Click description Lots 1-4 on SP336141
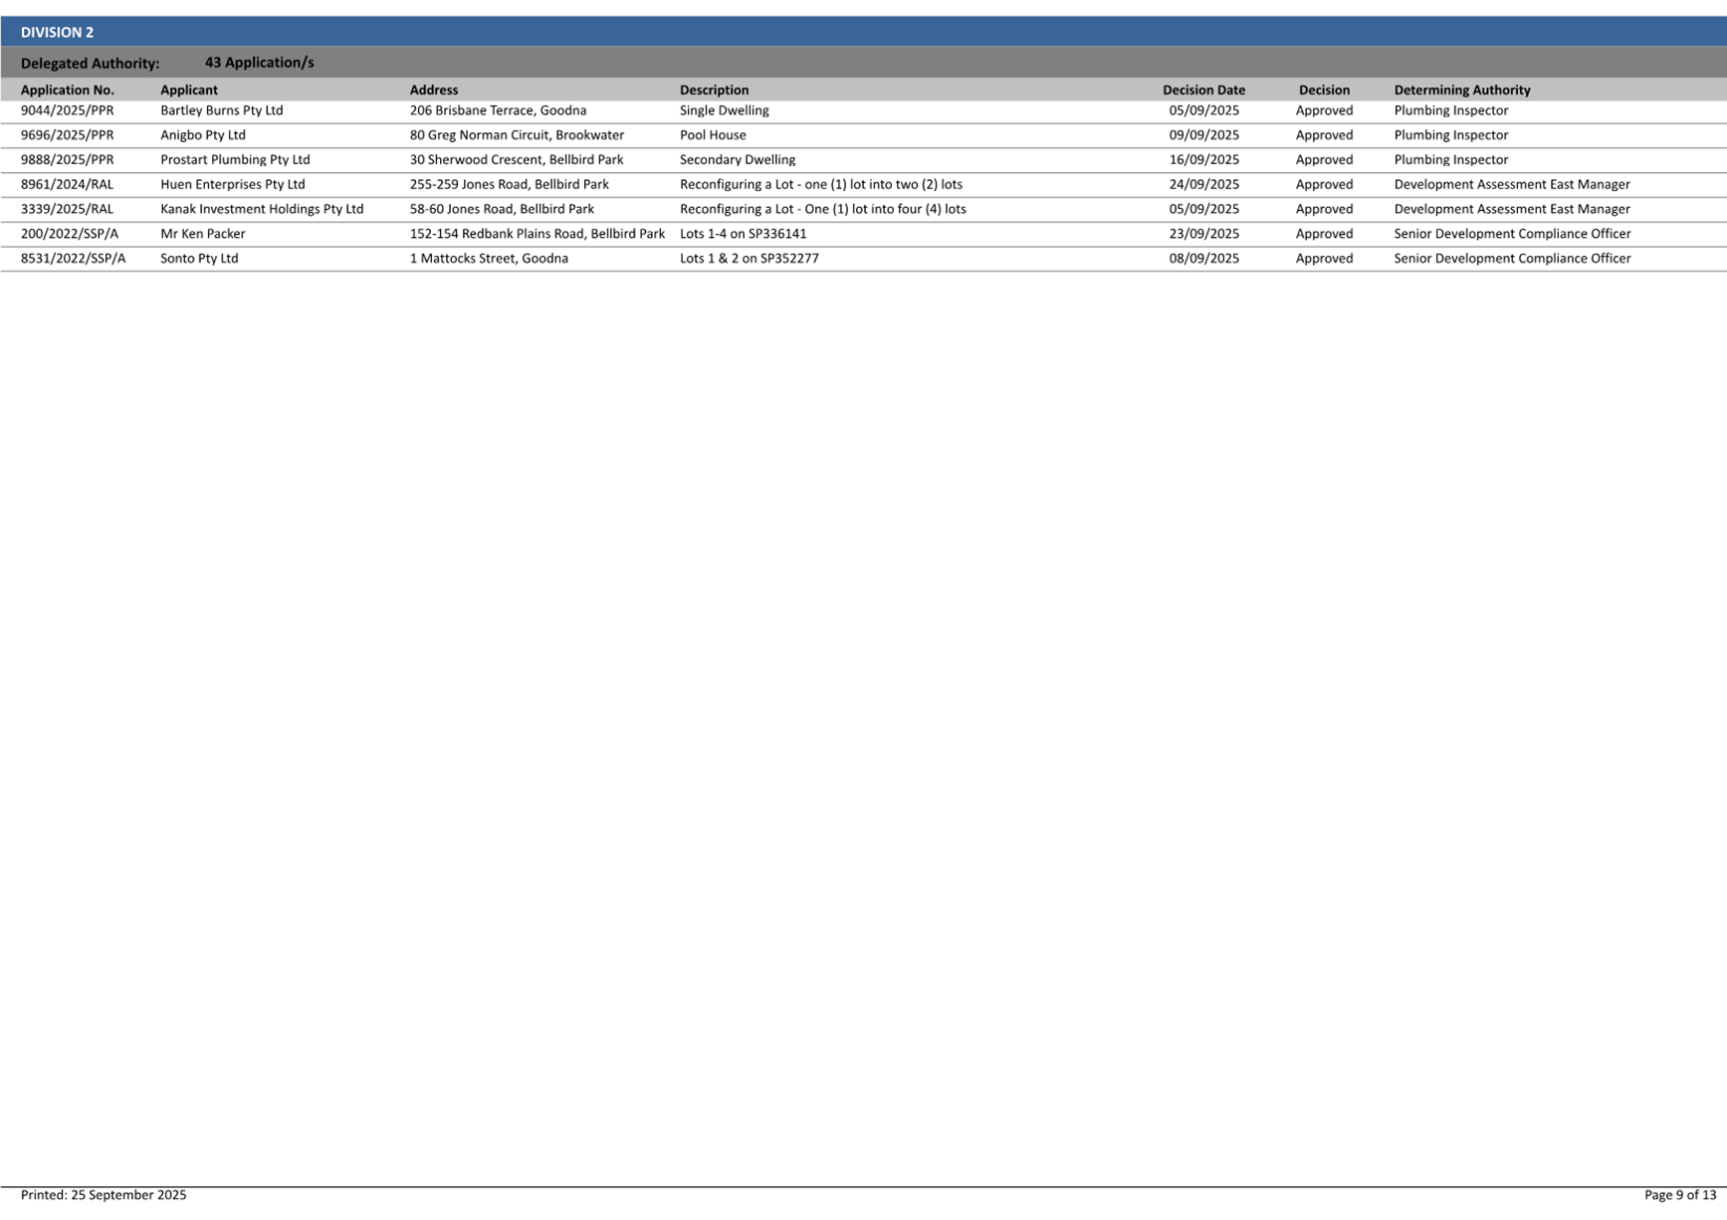This screenshot has height=1220, width=1727. pyautogui.click(x=743, y=234)
